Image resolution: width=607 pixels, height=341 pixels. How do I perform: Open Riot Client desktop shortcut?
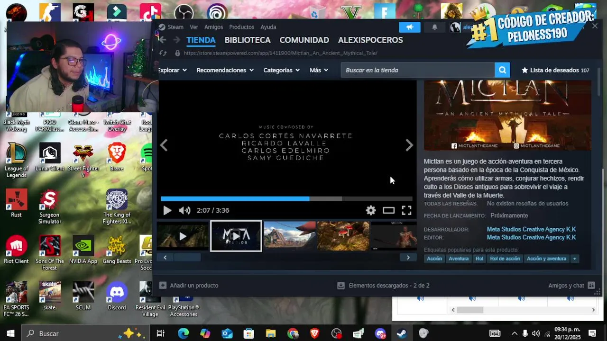click(17, 250)
